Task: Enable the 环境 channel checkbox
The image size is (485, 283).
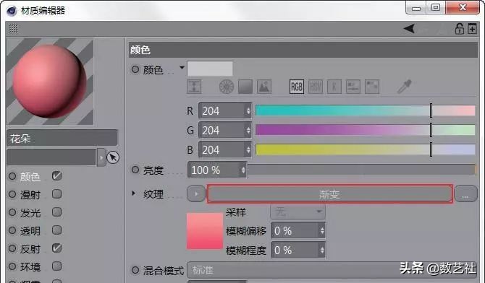Action: 57,266
